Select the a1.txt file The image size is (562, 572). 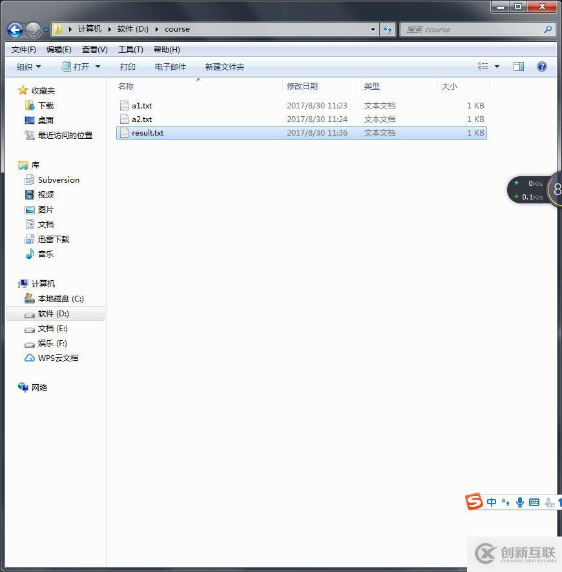click(x=302, y=106)
